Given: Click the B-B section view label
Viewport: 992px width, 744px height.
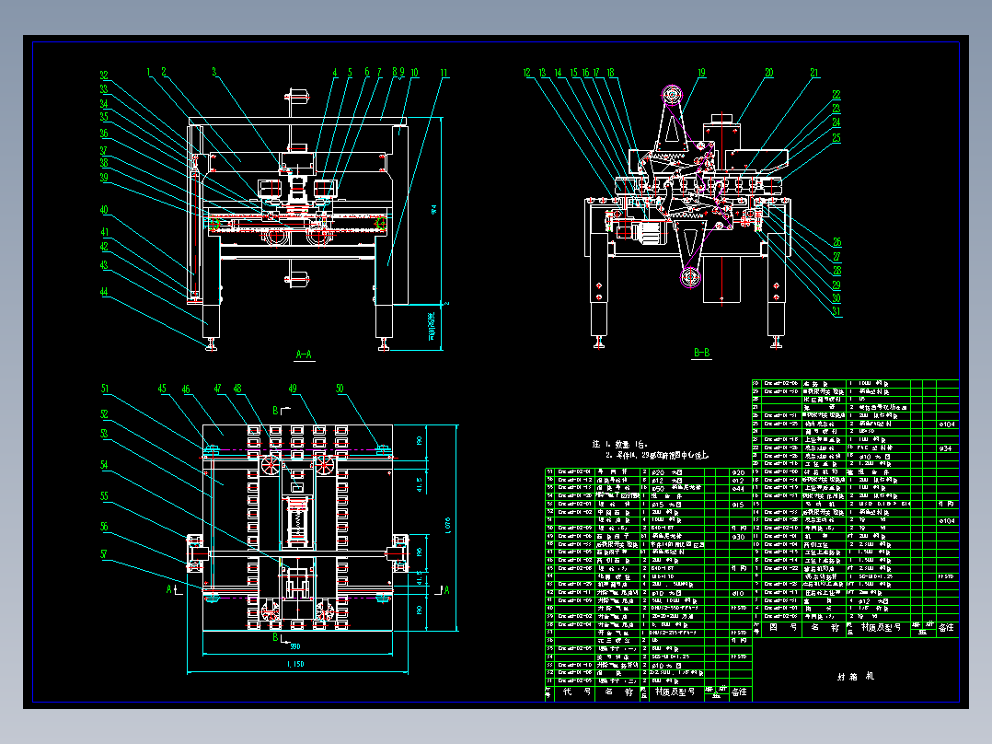Looking at the screenshot, I should (701, 353).
